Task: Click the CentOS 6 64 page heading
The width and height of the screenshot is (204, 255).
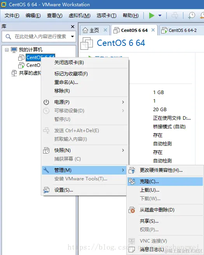Action: [x=121, y=43]
